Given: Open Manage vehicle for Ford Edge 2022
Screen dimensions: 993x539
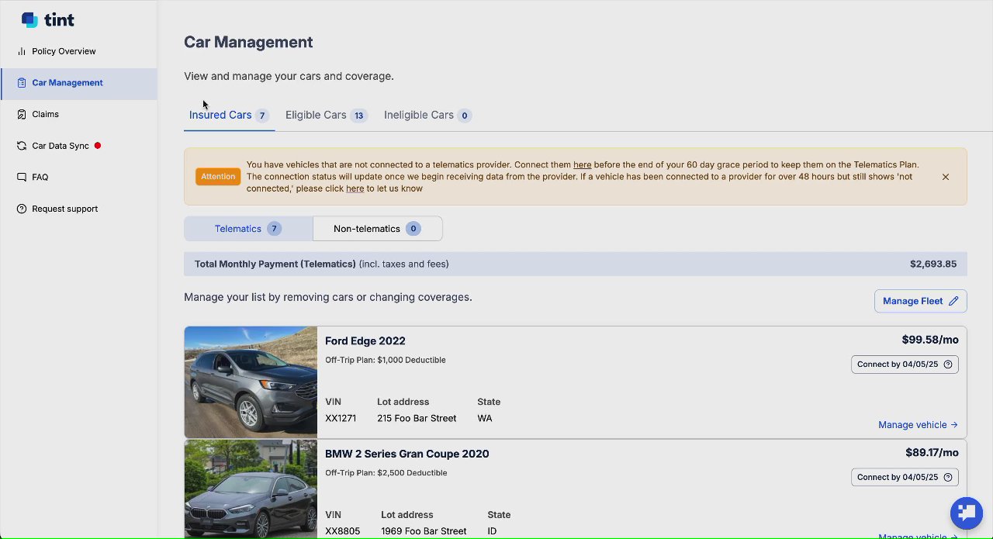Looking at the screenshot, I should pos(918,425).
